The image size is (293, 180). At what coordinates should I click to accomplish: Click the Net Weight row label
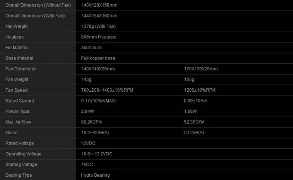point(17,26)
